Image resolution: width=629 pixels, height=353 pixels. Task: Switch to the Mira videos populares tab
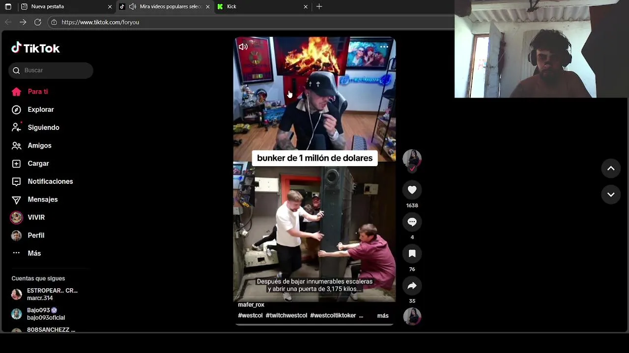click(165, 6)
